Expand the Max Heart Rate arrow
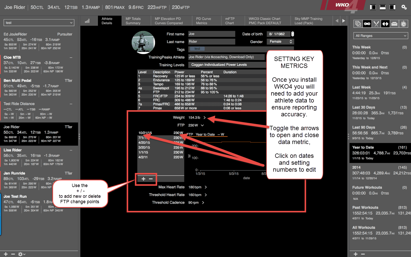 pos(206,187)
